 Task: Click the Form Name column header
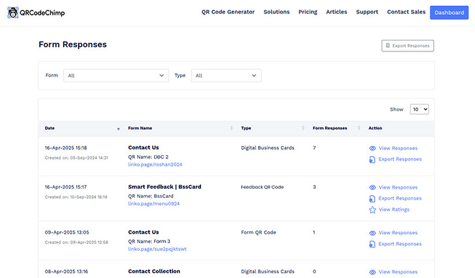tap(140, 128)
